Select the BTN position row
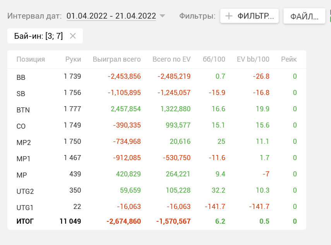The height and width of the screenshot is (245, 331). [157, 109]
